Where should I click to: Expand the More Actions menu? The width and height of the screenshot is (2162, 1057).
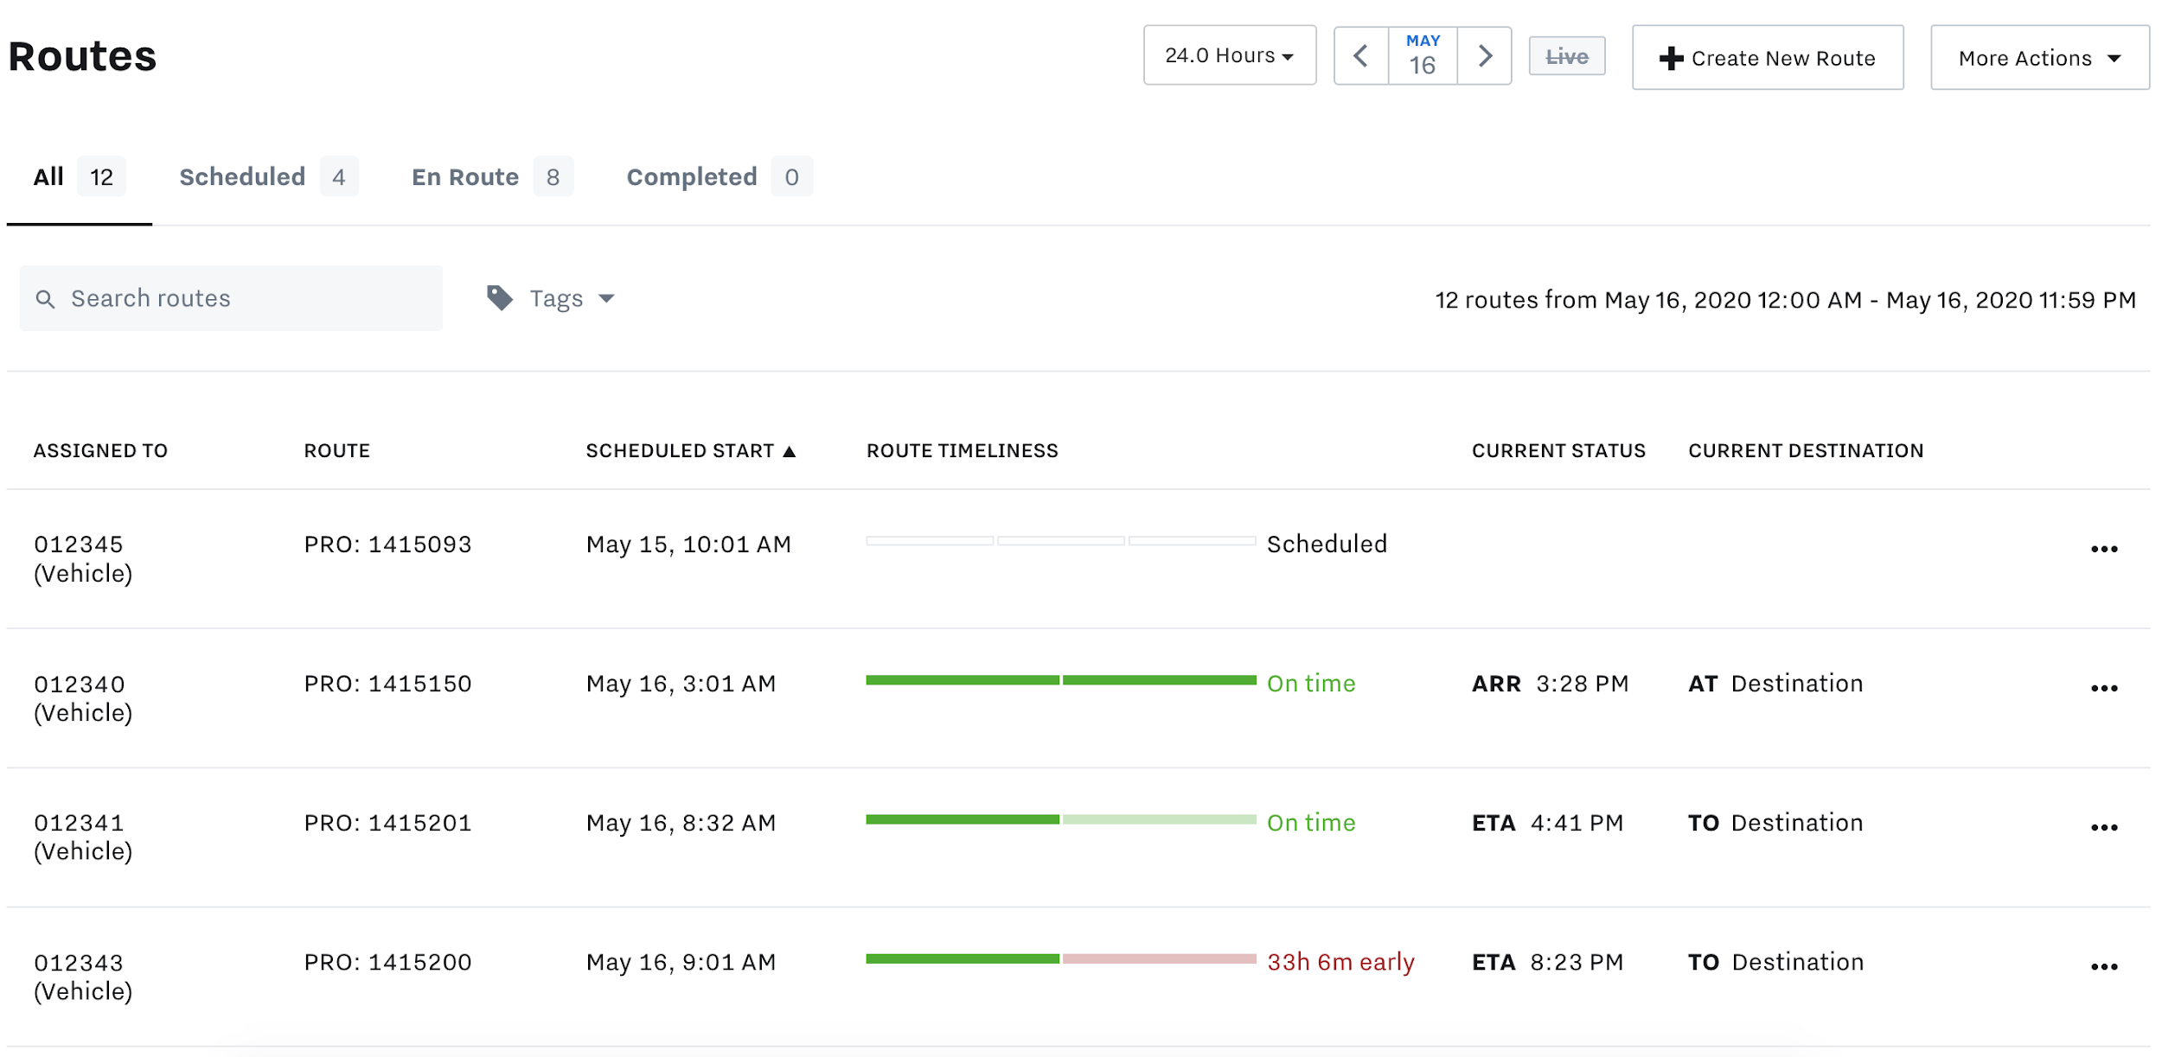pyautogui.click(x=2039, y=58)
